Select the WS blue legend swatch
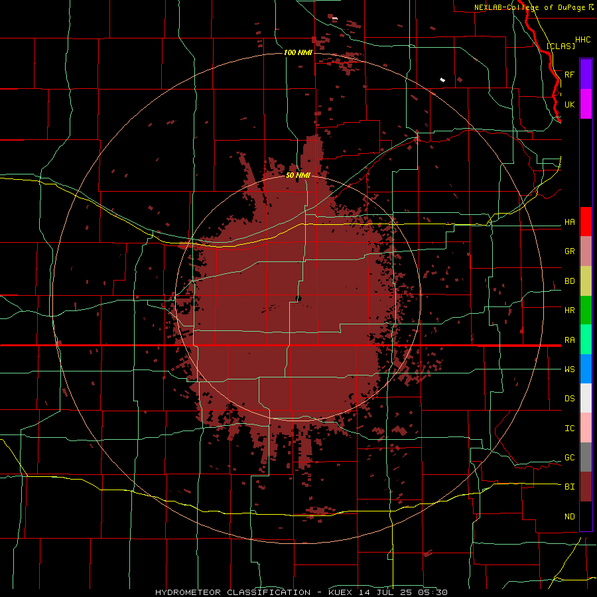 [586, 369]
